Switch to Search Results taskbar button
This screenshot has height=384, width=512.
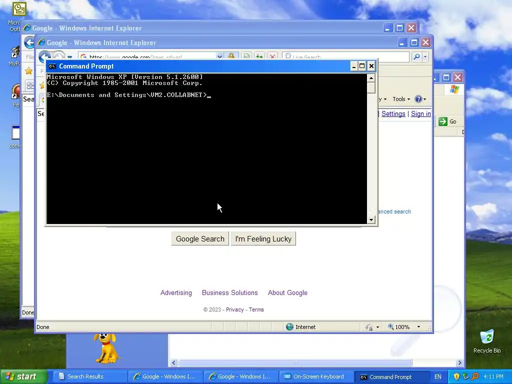point(89,377)
